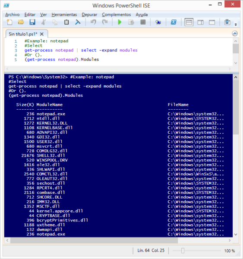This screenshot has height=259, width=243.
Task: Open the New Remote PowerShell Tab icon
Action: [158, 22]
